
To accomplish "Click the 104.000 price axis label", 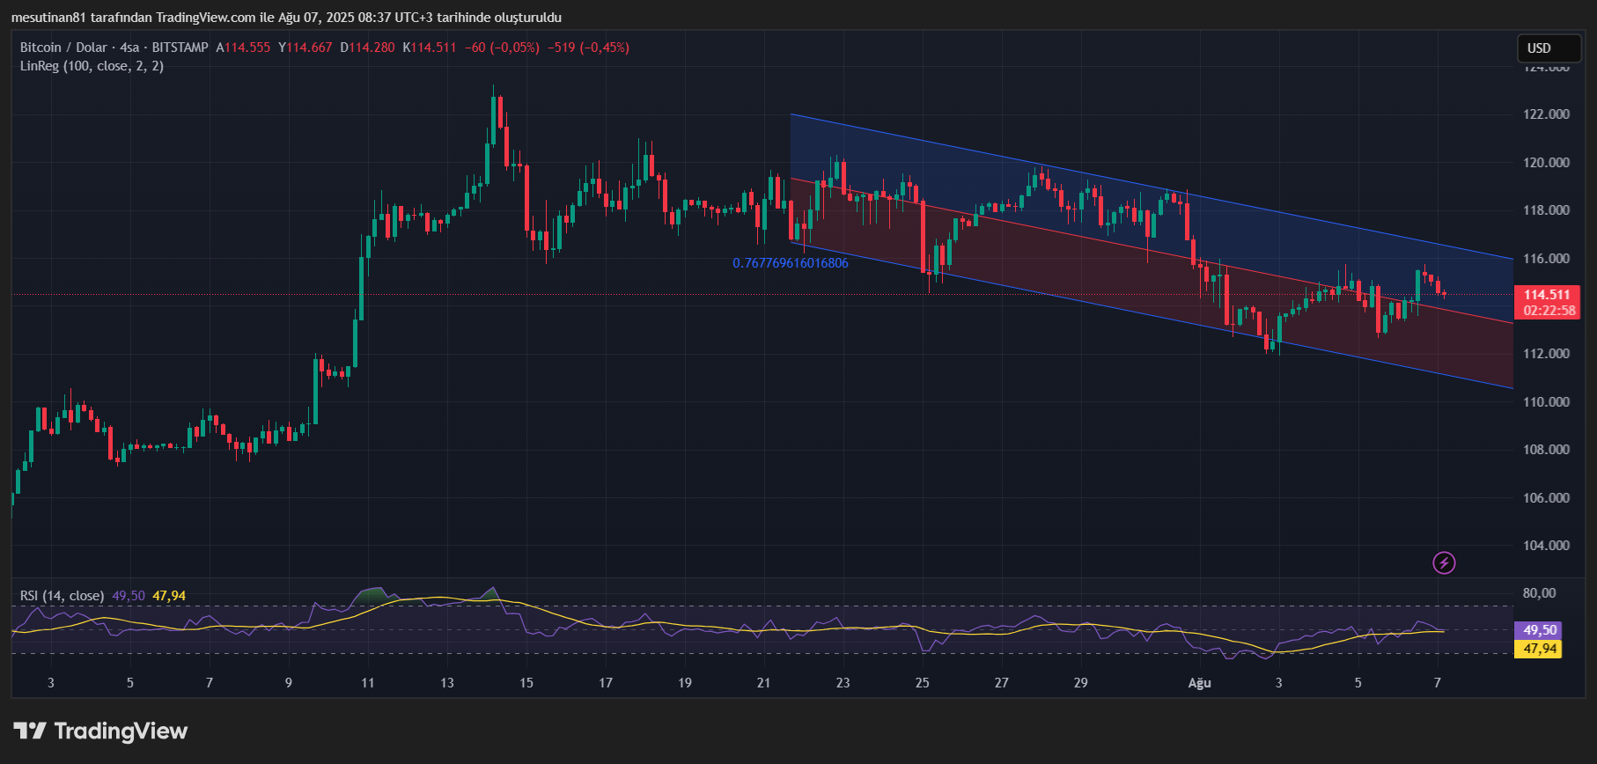I will tap(1546, 546).
